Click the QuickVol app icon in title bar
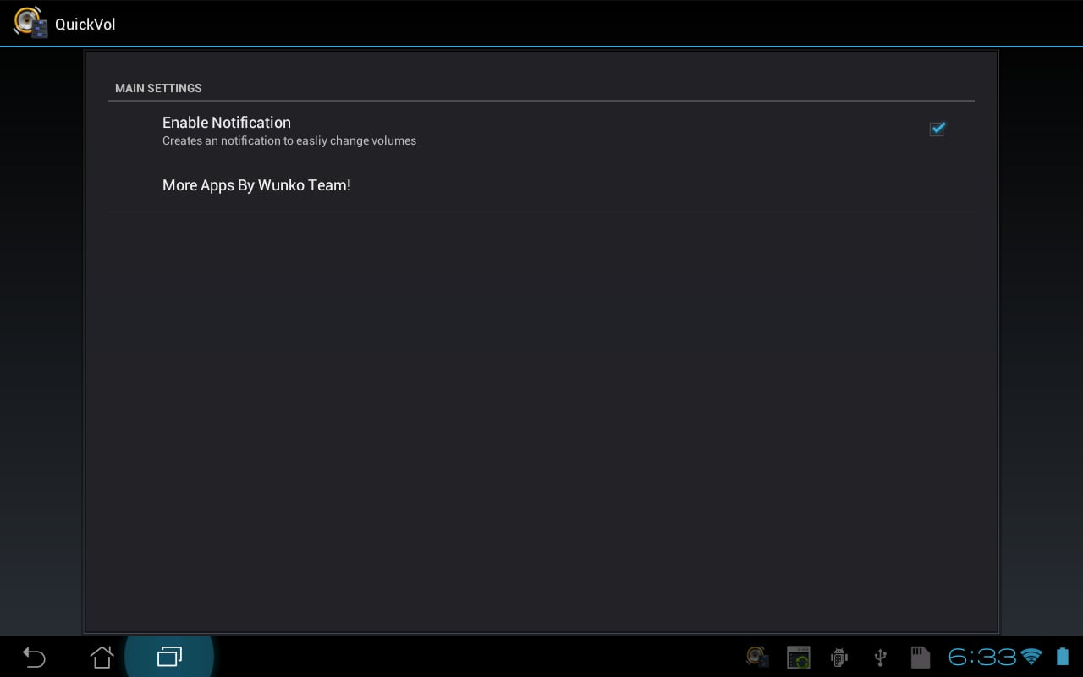This screenshot has width=1083, height=677. [30, 23]
